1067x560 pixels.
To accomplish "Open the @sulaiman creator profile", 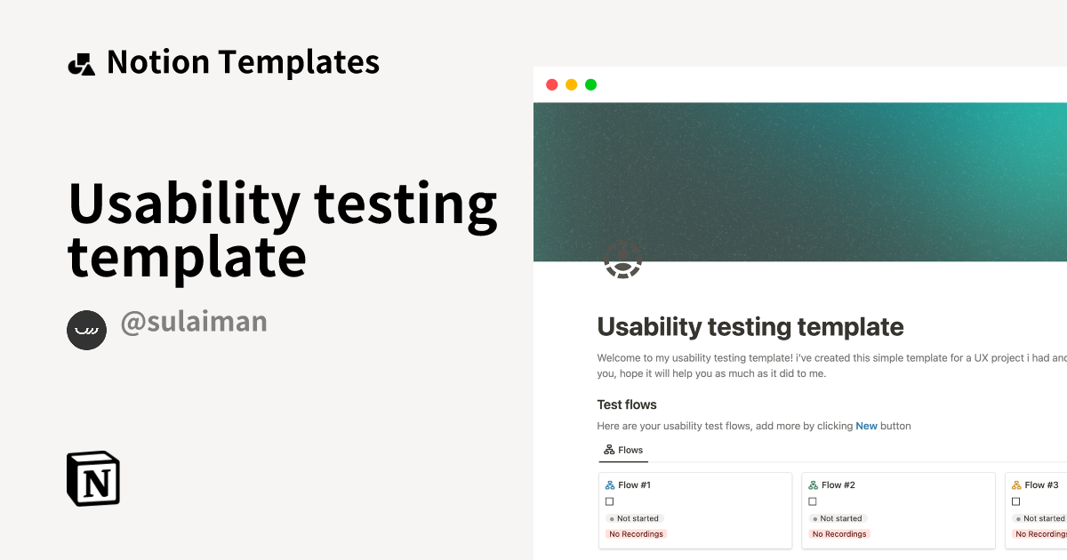I will (194, 322).
